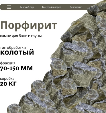Select the Безопасно menu item
The image size is (106, 113).
pyautogui.click(x=76, y=7)
